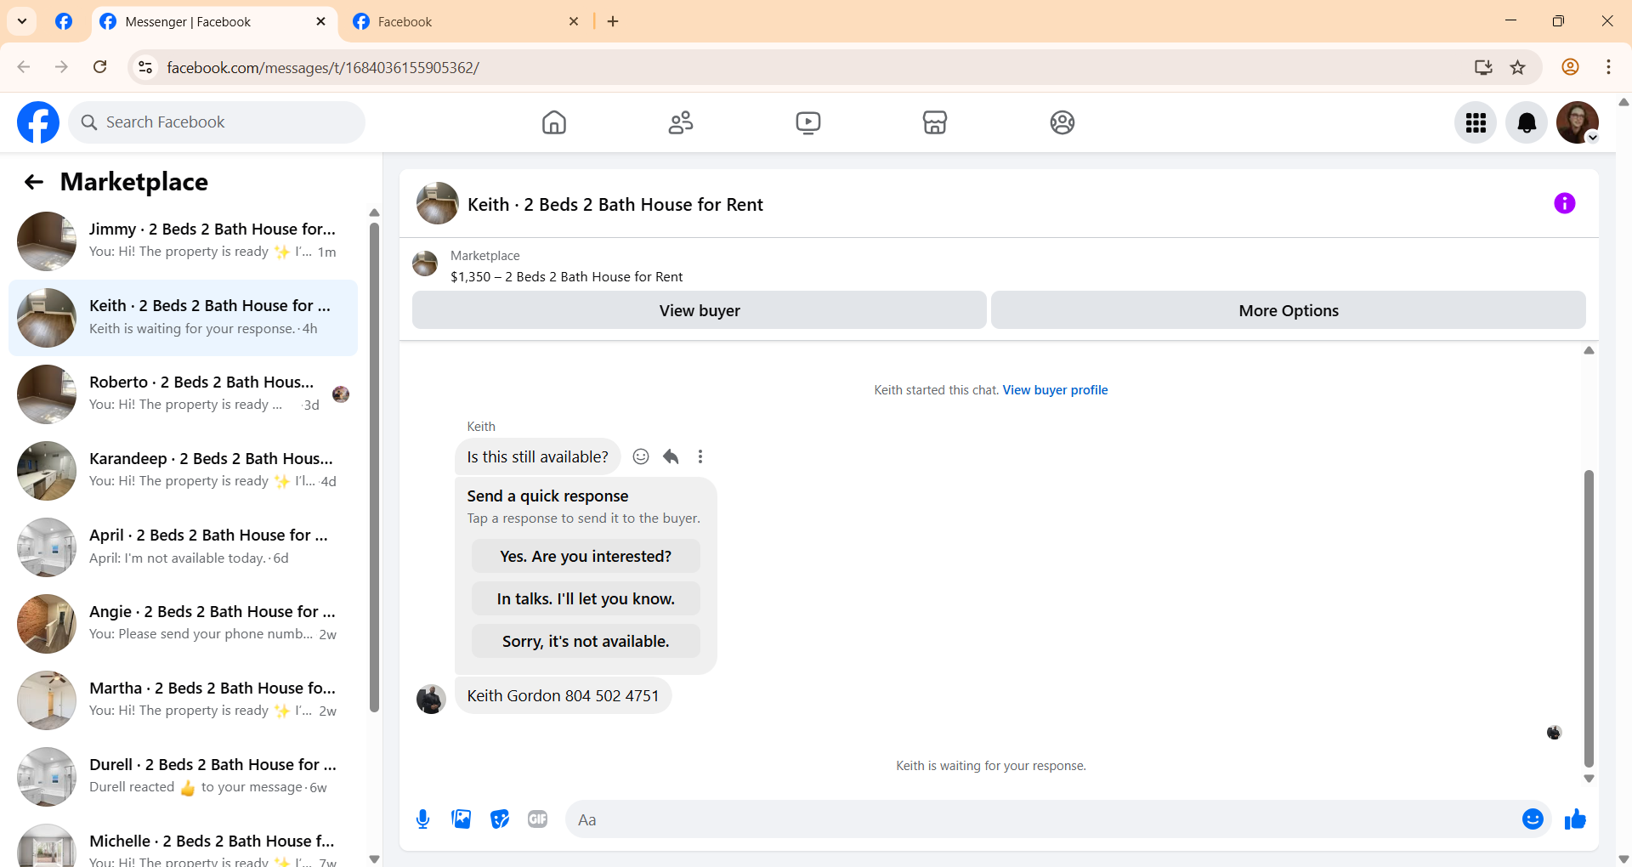This screenshot has width=1632, height=867.
Task: Open Chrome's three-dot menu
Action: coord(1608,67)
